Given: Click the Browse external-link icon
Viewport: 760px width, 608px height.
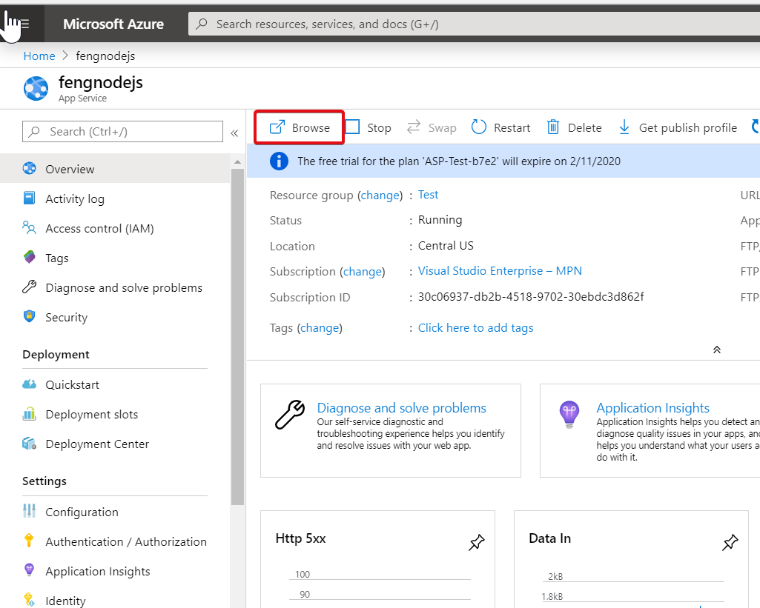Looking at the screenshot, I should [x=277, y=127].
